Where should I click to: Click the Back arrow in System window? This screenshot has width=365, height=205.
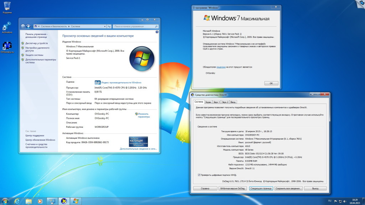point(23,26)
